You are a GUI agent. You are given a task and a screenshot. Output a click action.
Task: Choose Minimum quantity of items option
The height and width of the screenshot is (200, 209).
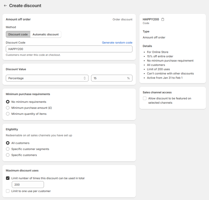click(8, 114)
